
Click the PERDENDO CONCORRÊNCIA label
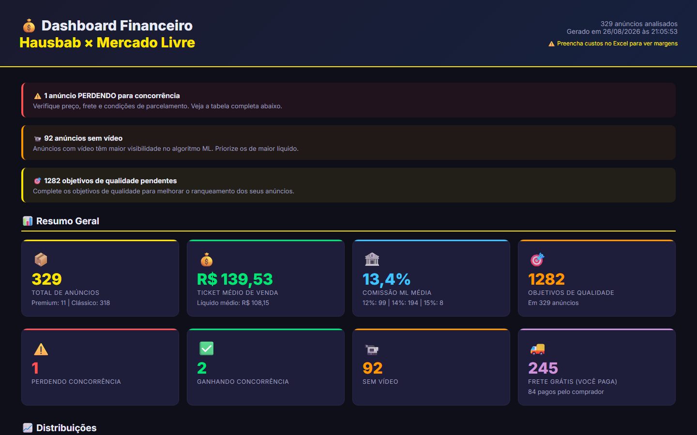click(x=76, y=382)
